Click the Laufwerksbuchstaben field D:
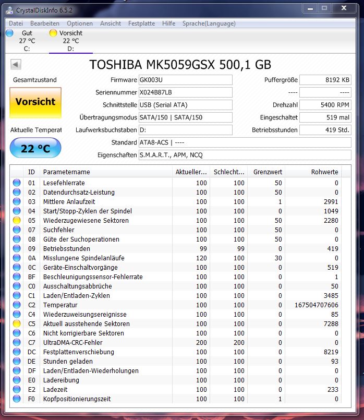Image resolution: width=364 pixels, height=420 pixels. pos(186,130)
